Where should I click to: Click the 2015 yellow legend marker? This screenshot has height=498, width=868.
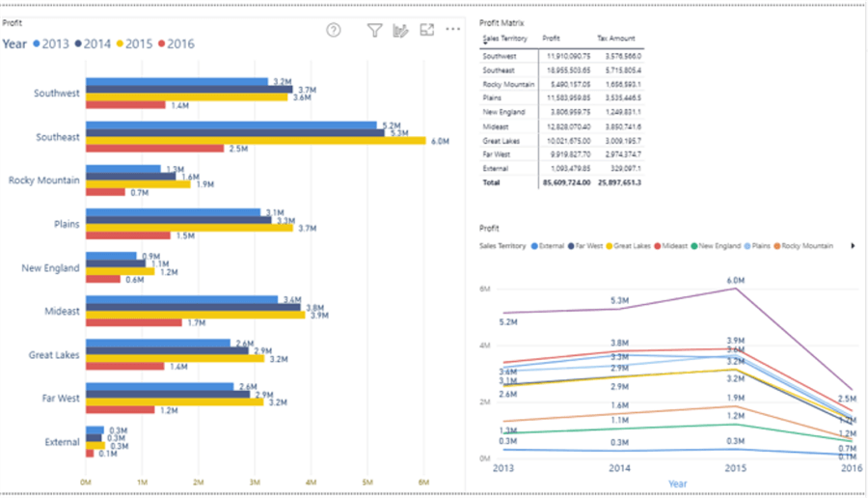click(x=121, y=43)
